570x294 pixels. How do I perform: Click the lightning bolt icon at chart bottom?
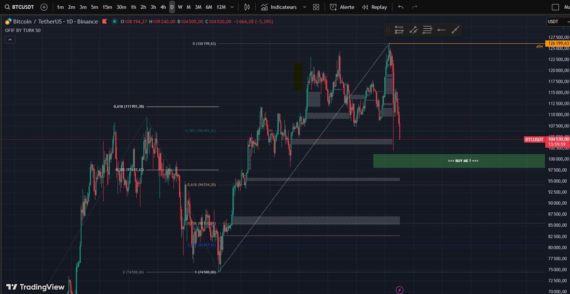(x=399, y=290)
